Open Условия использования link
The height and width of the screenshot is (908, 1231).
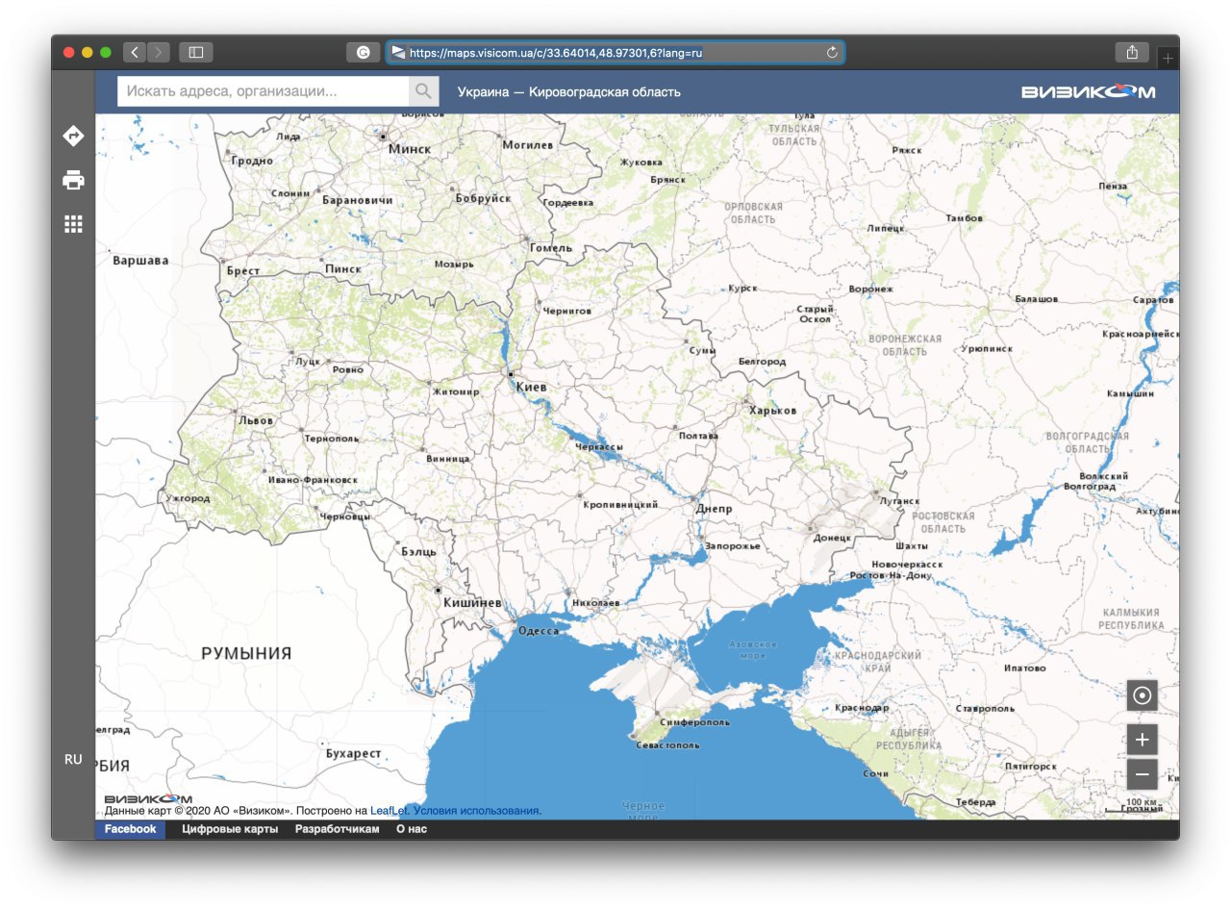point(477,811)
